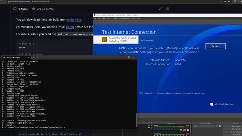Edit the README with the pencil icon
This screenshot has height=136, width=242.
tap(160, 9)
